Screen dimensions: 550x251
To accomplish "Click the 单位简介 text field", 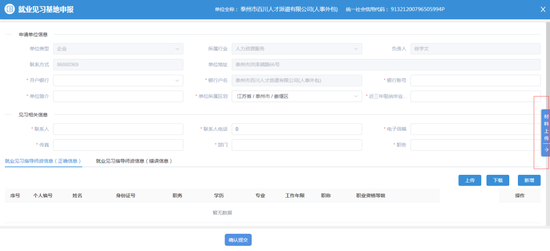I will point(118,96).
